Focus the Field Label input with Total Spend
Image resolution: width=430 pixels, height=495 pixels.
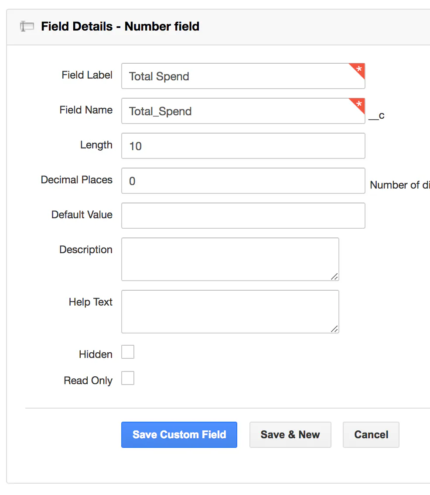235,76
